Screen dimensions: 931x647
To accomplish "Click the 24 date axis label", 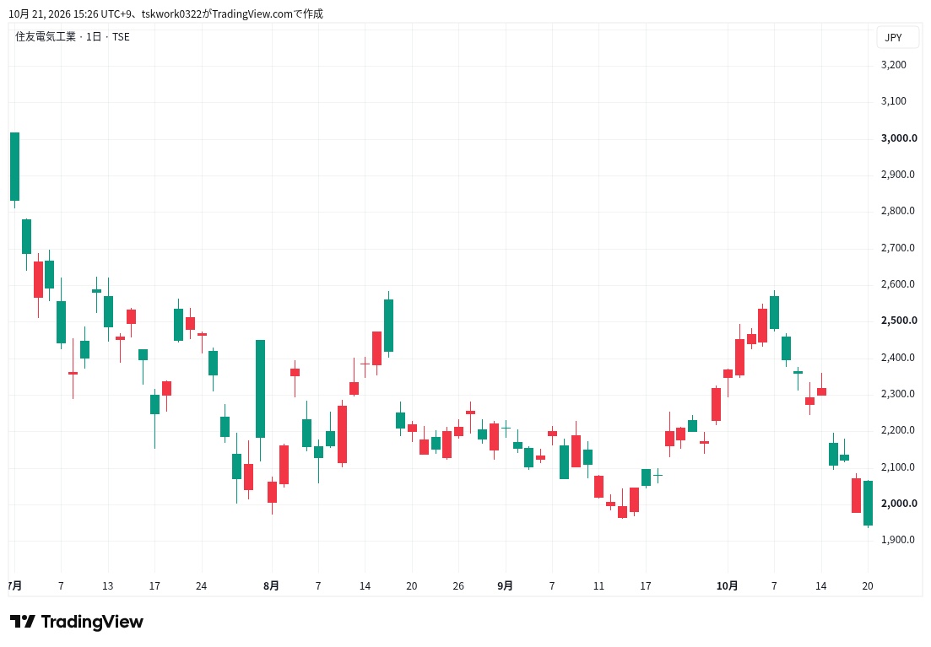I will pyautogui.click(x=201, y=586).
